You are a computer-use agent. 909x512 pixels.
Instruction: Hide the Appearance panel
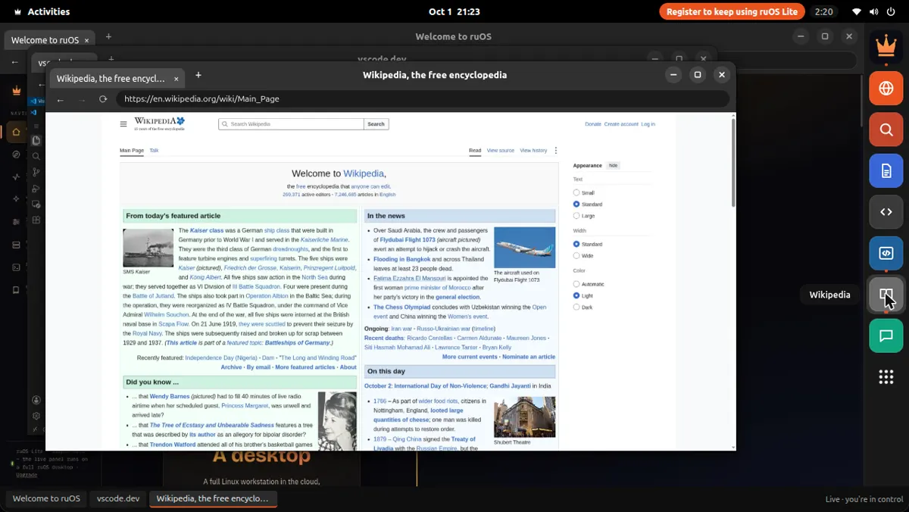613,165
